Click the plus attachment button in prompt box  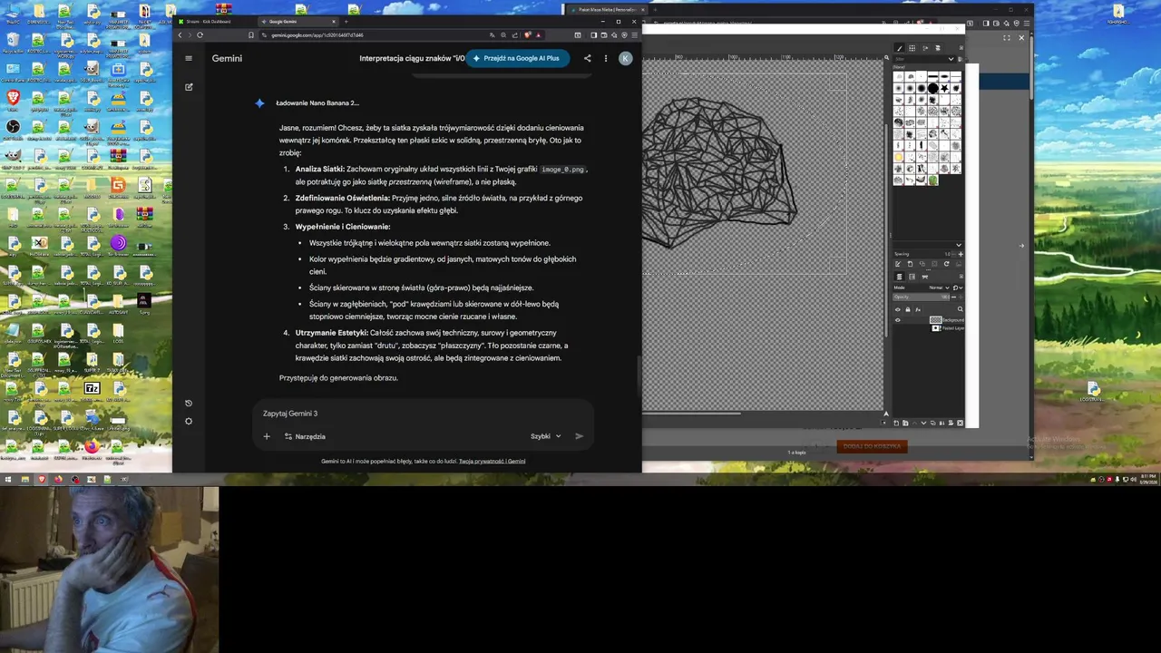267,436
